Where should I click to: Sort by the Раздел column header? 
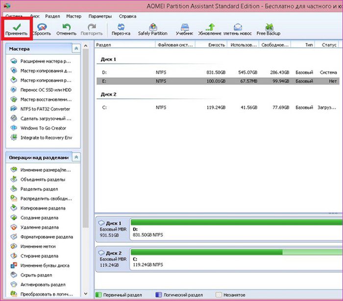coord(125,45)
